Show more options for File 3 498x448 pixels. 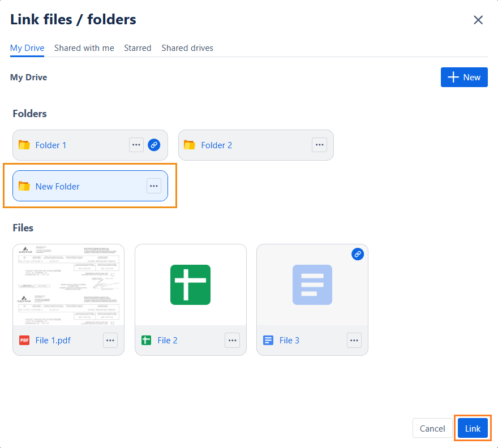354,340
